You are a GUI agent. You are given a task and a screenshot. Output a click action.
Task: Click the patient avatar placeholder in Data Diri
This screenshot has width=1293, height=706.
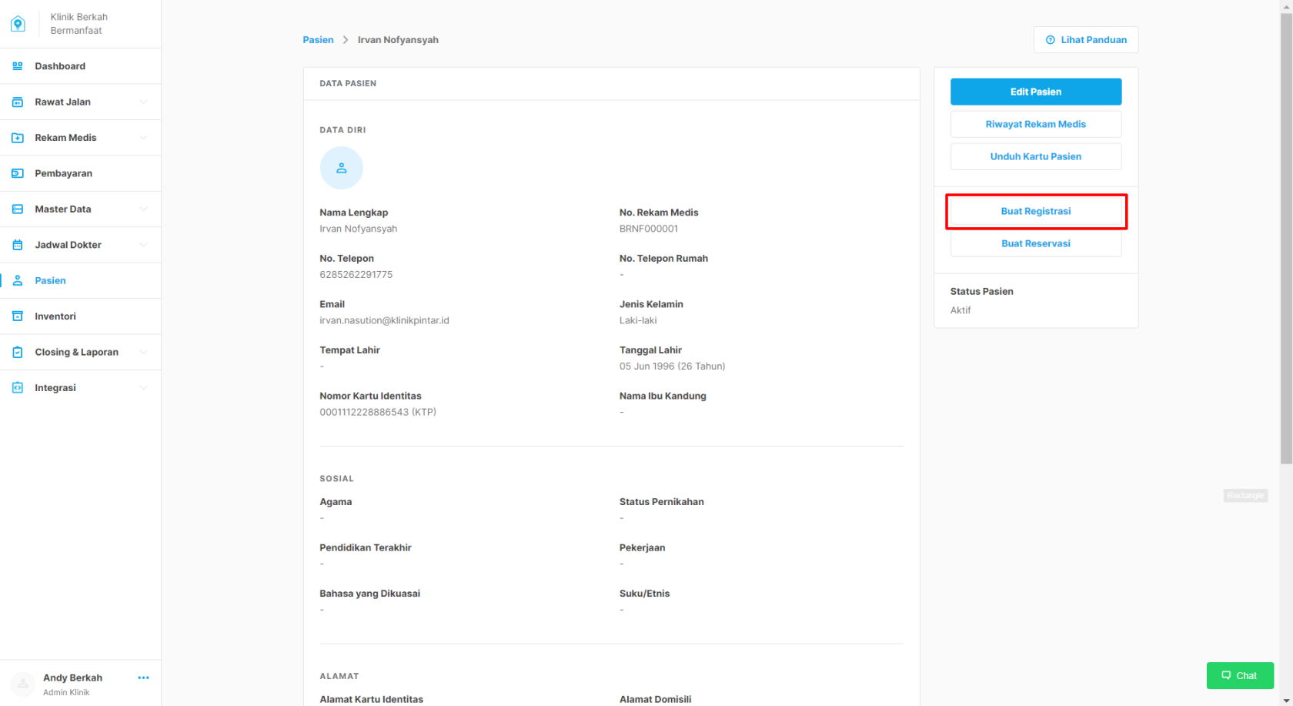point(342,168)
